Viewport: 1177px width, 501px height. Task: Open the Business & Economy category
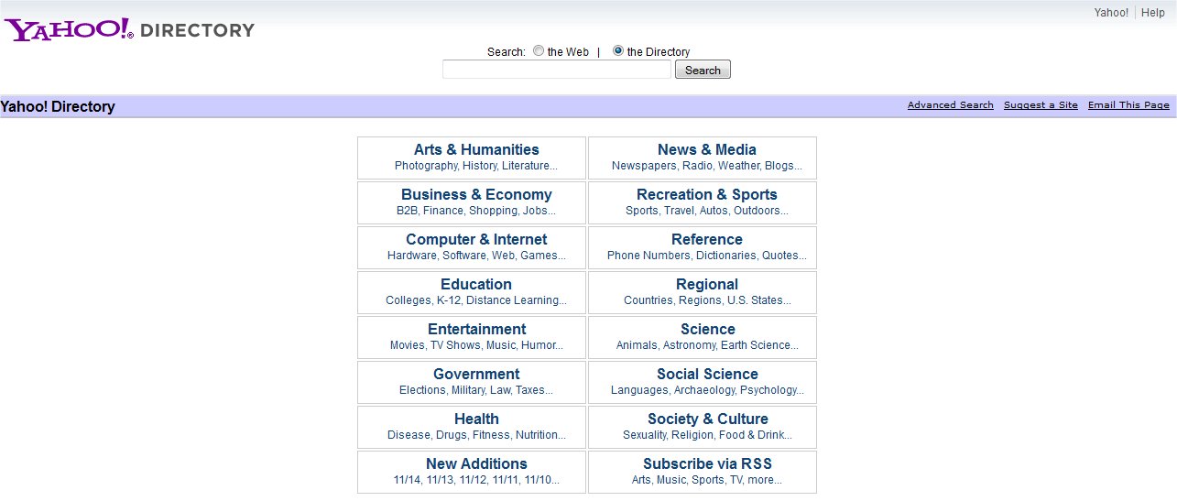coord(476,195)
